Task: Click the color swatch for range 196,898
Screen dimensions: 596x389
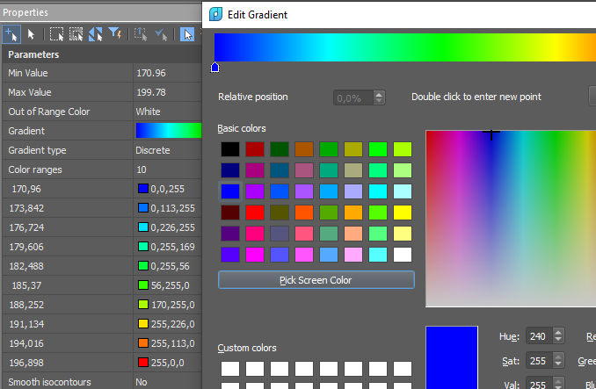Action: [142, 363]
